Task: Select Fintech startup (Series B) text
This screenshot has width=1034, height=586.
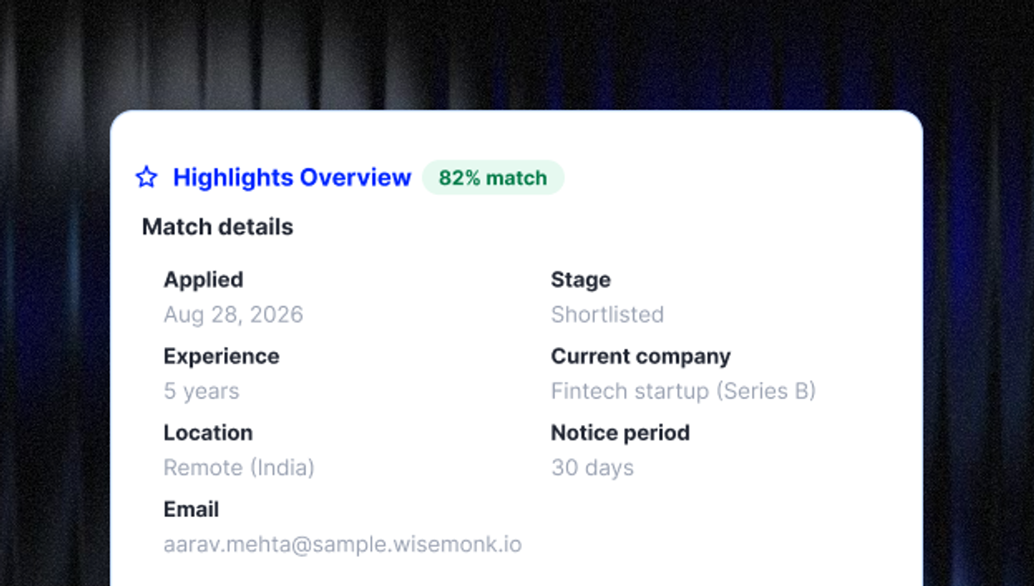Action: [684, 391]
